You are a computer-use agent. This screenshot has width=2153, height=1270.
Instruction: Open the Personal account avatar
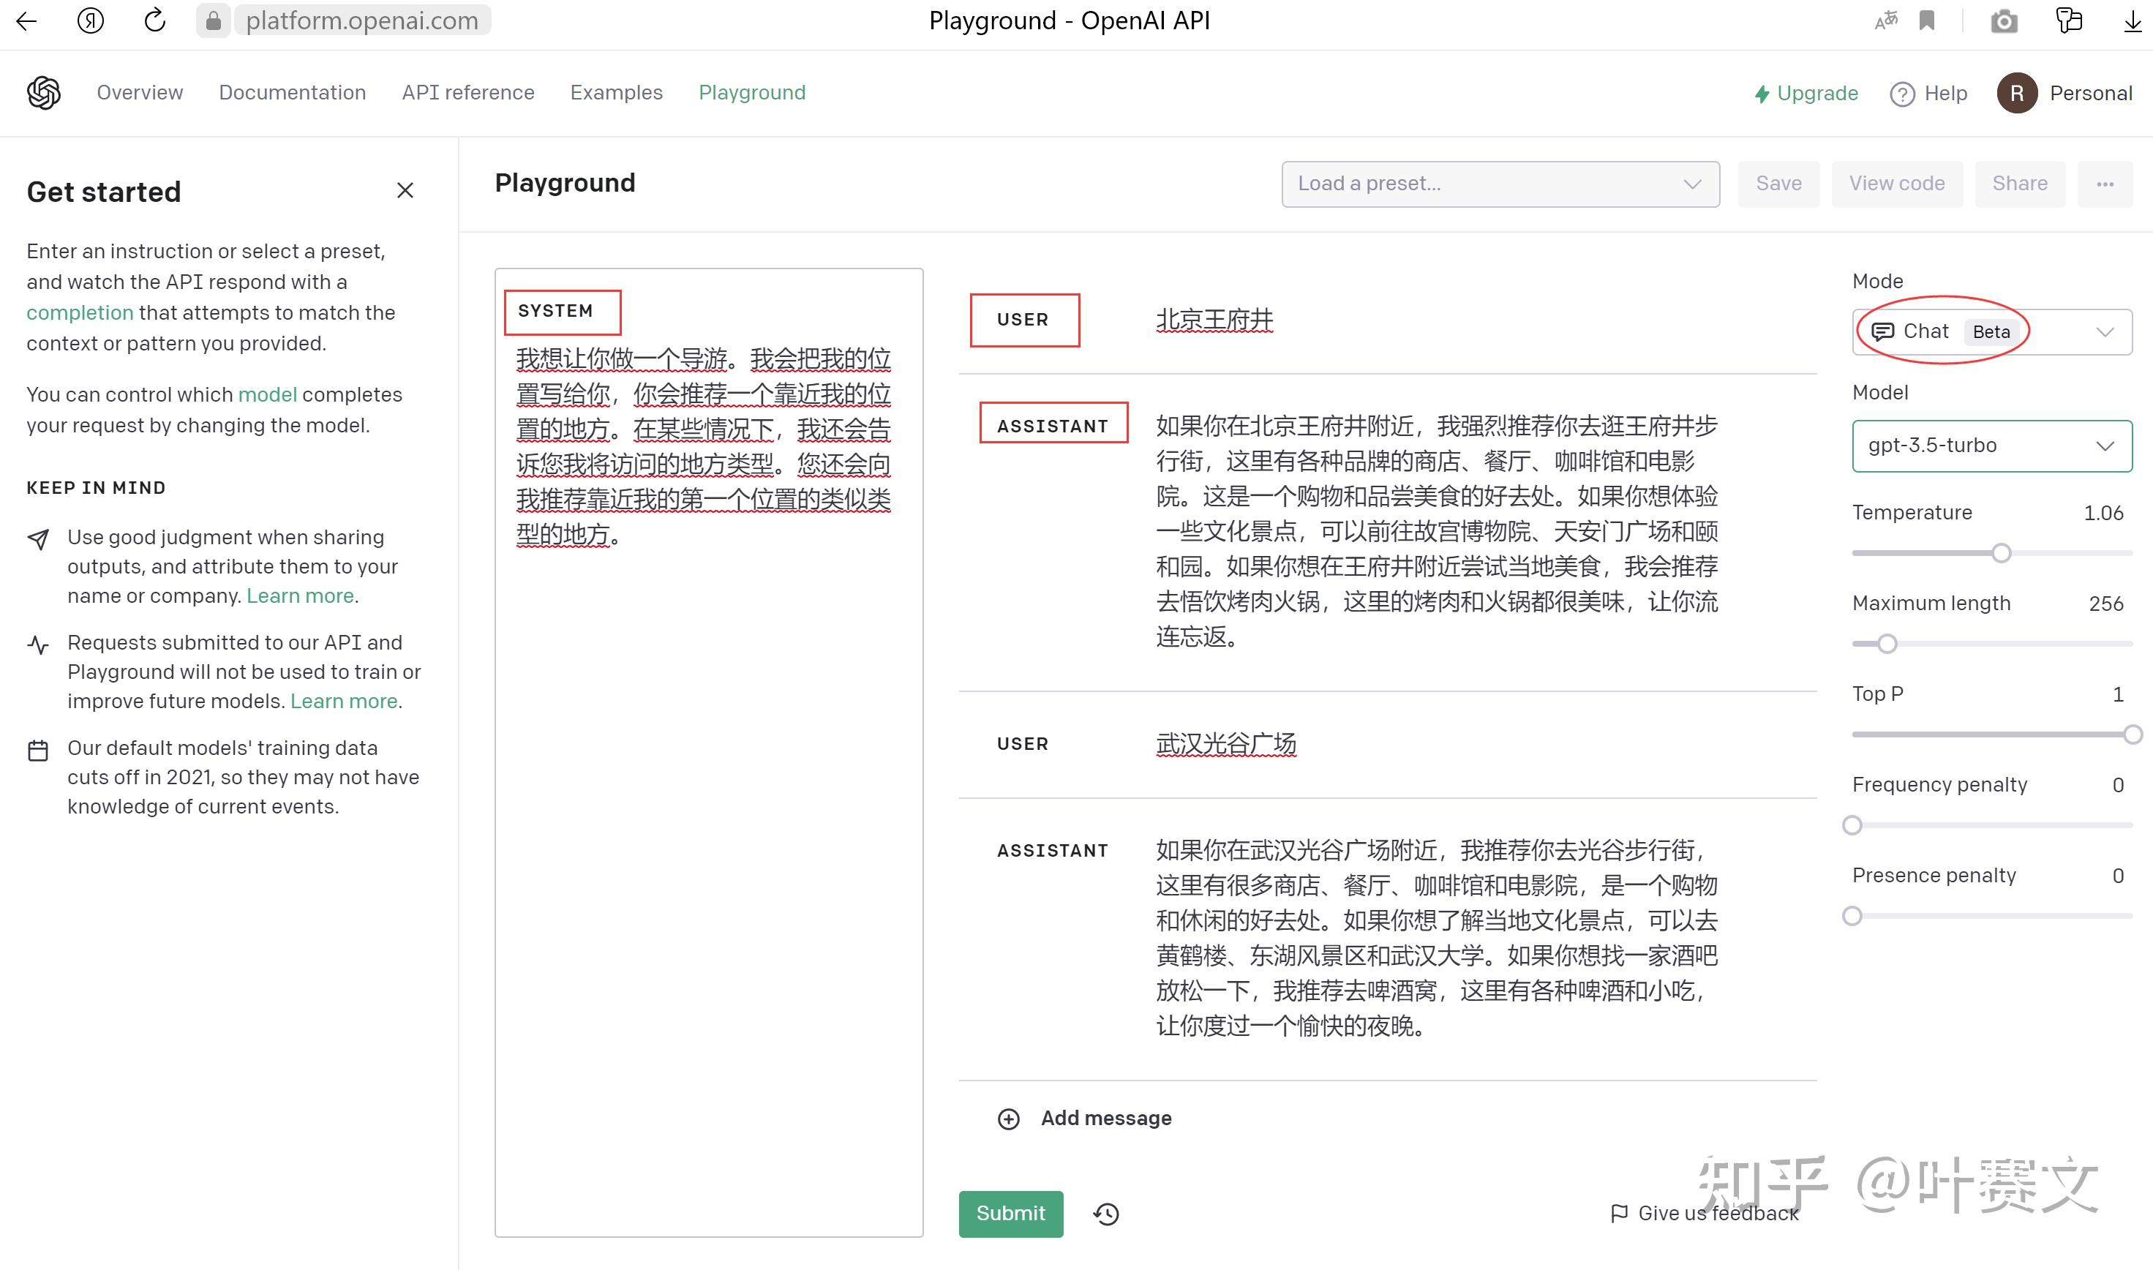click(2017, 94)
